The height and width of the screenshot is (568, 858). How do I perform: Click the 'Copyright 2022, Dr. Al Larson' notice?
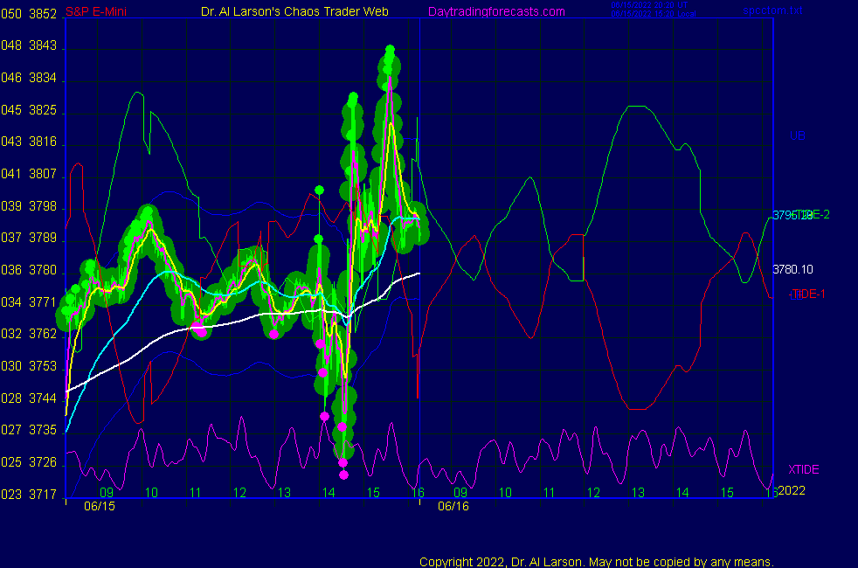pos(597,561)
